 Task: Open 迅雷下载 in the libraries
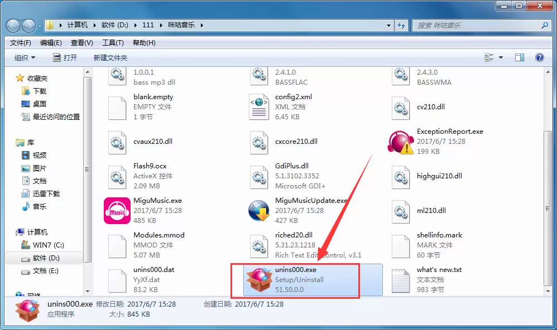coord(46,194)
